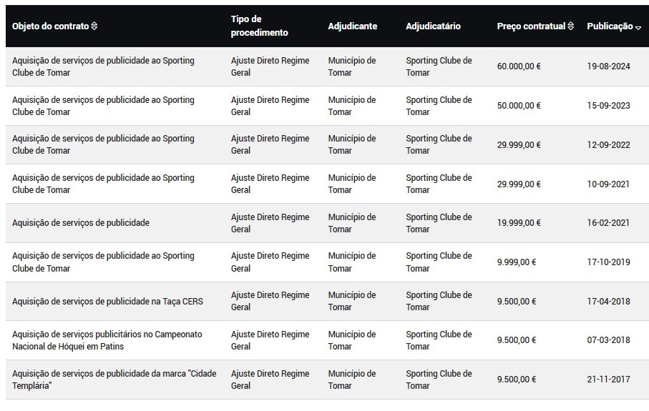The height and width of the screenshot is (411, 649).
Task: Toggle Publicação descending sort arrow
Action: click(x=638, y=28)
